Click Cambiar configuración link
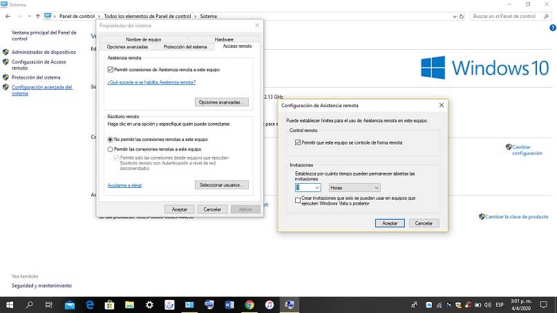 coord(527,150)
